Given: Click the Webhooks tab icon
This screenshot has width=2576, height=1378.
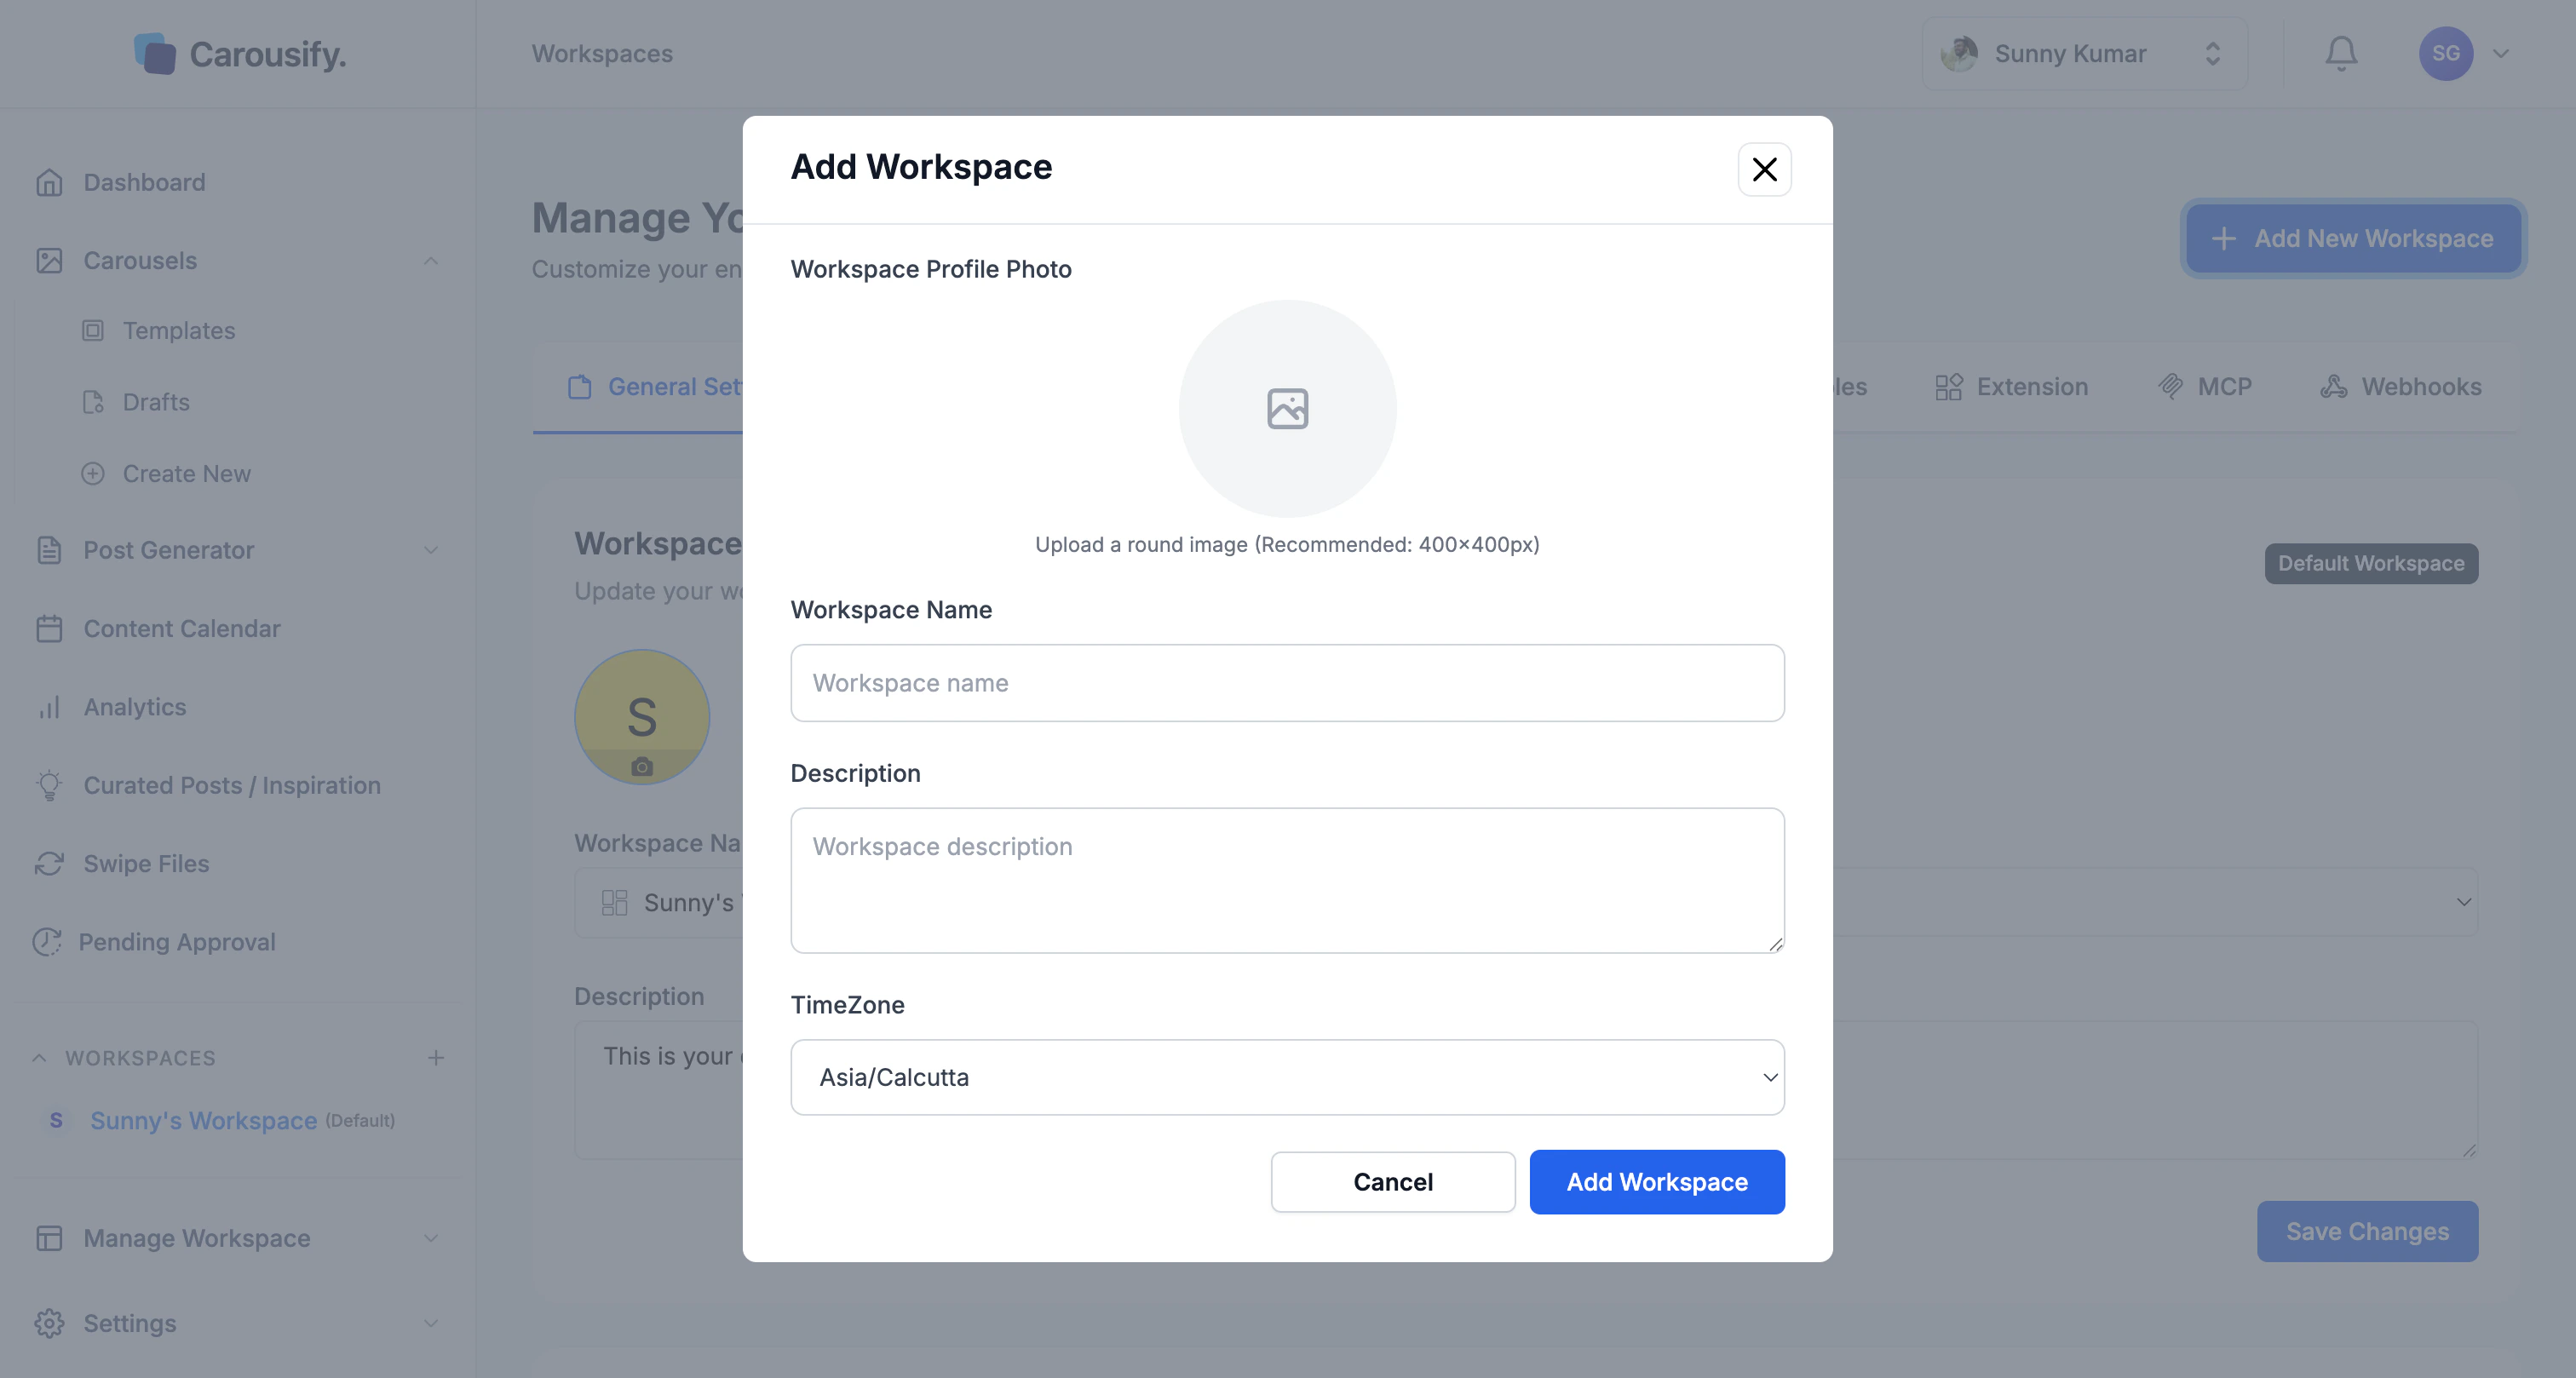Looking at the screenshot, I should tap(2334, 386).
